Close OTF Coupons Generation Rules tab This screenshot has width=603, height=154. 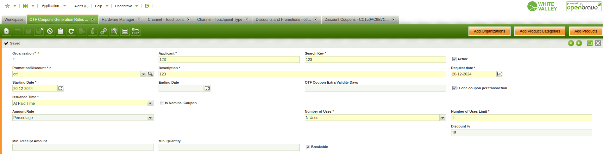pyautogui.click(x=93, y=20)
